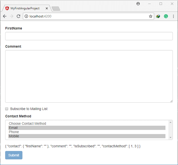Viewport: 178px width, 165px height.
Task: Select Choose Contact Method option
Action: [87, 123]
